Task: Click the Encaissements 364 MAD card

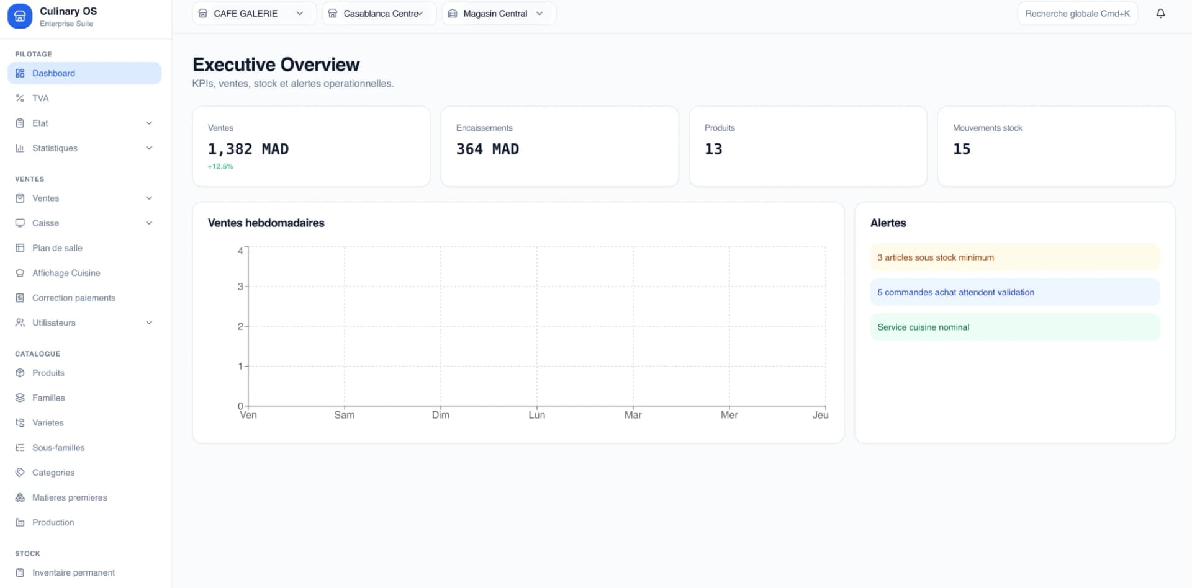Action: click(559, 146)
